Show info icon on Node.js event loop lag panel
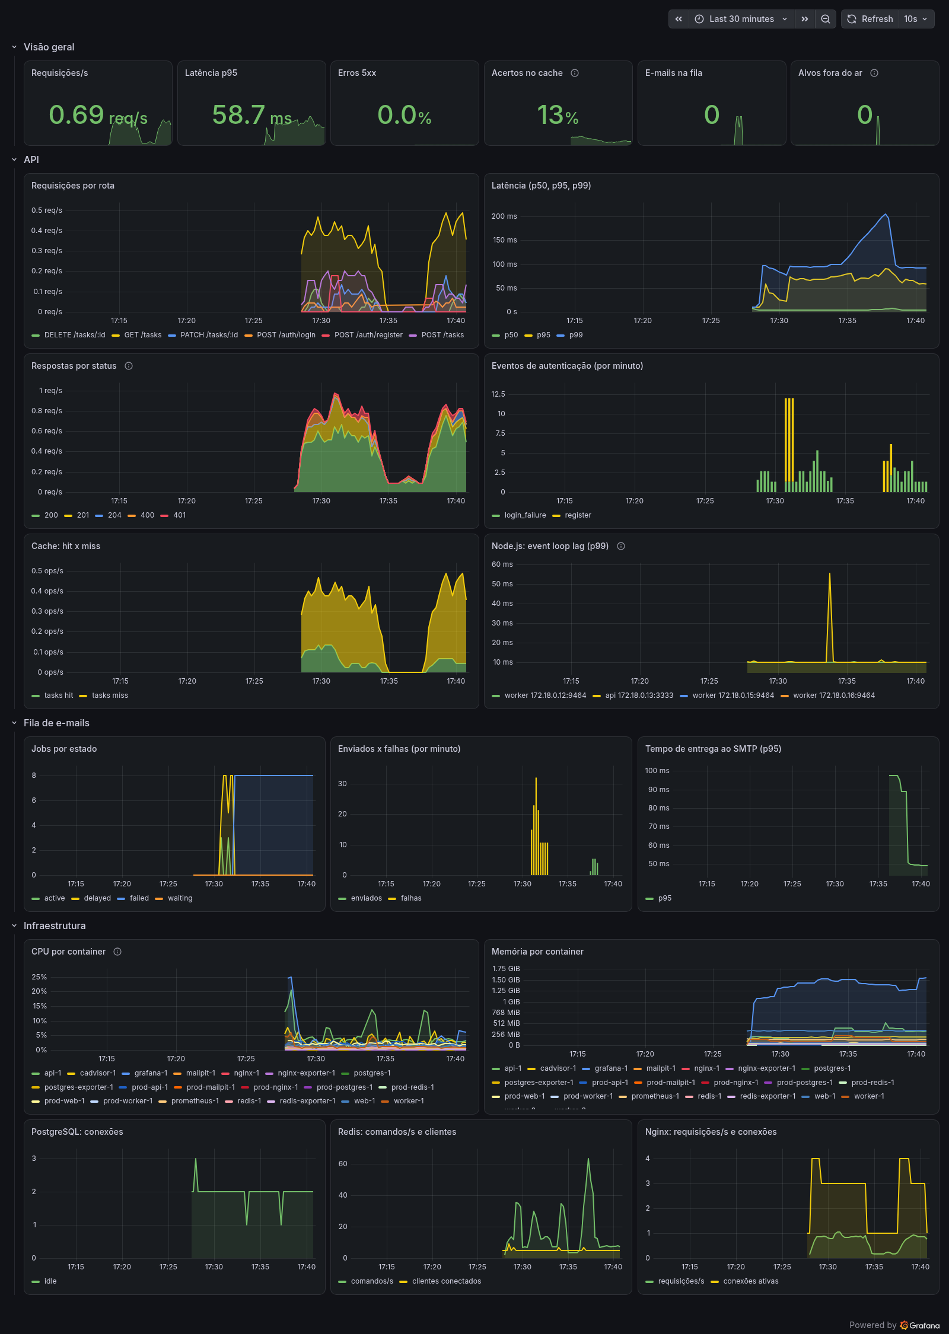Screen dimensions: 949x1334 click(x=621, y=546)
